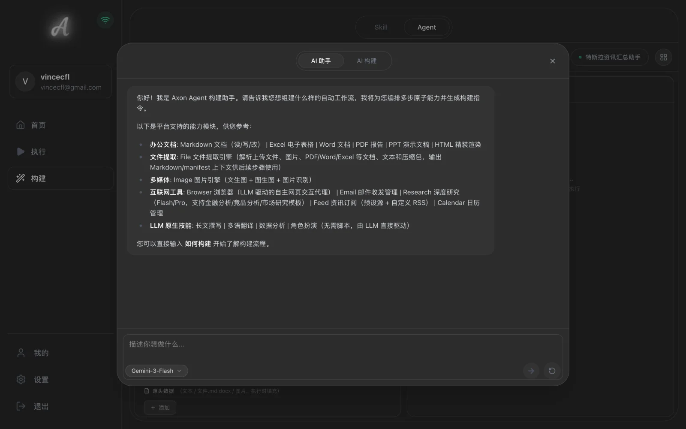Go to the 执行 execute section
Viewport: 686px width, 429px height.
coord(61,151)
